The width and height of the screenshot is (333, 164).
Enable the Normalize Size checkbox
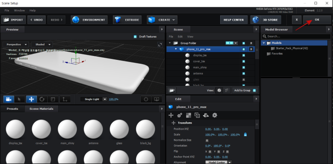[207, 140]
